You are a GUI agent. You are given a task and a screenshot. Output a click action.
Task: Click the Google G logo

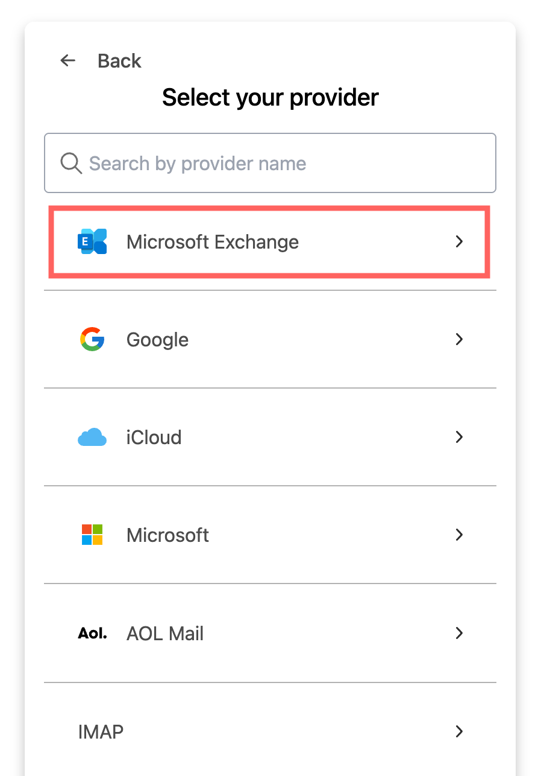(x=92, y=339)
